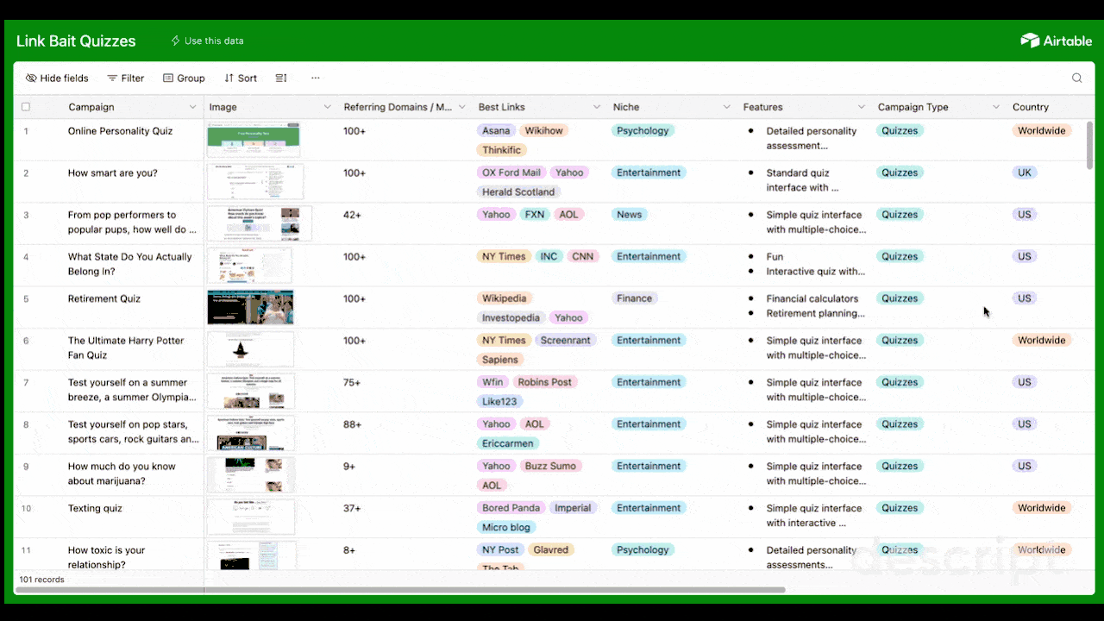Click the Bored Panda tag

[511, 508]
